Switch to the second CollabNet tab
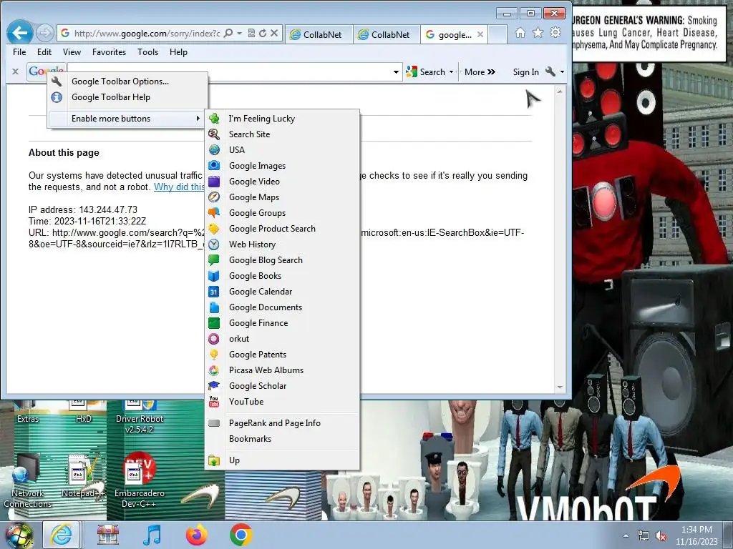This screenshot has height=549, width=733. click(387, 34)
